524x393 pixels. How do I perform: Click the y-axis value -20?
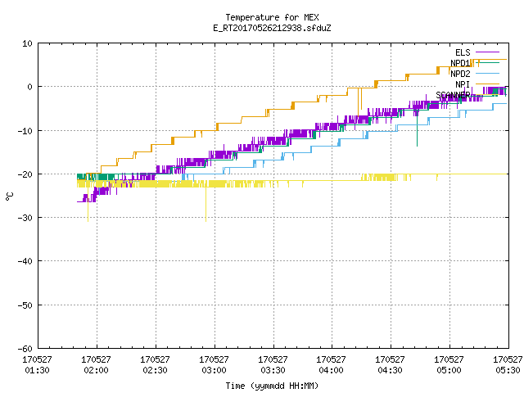pos(25,174)
